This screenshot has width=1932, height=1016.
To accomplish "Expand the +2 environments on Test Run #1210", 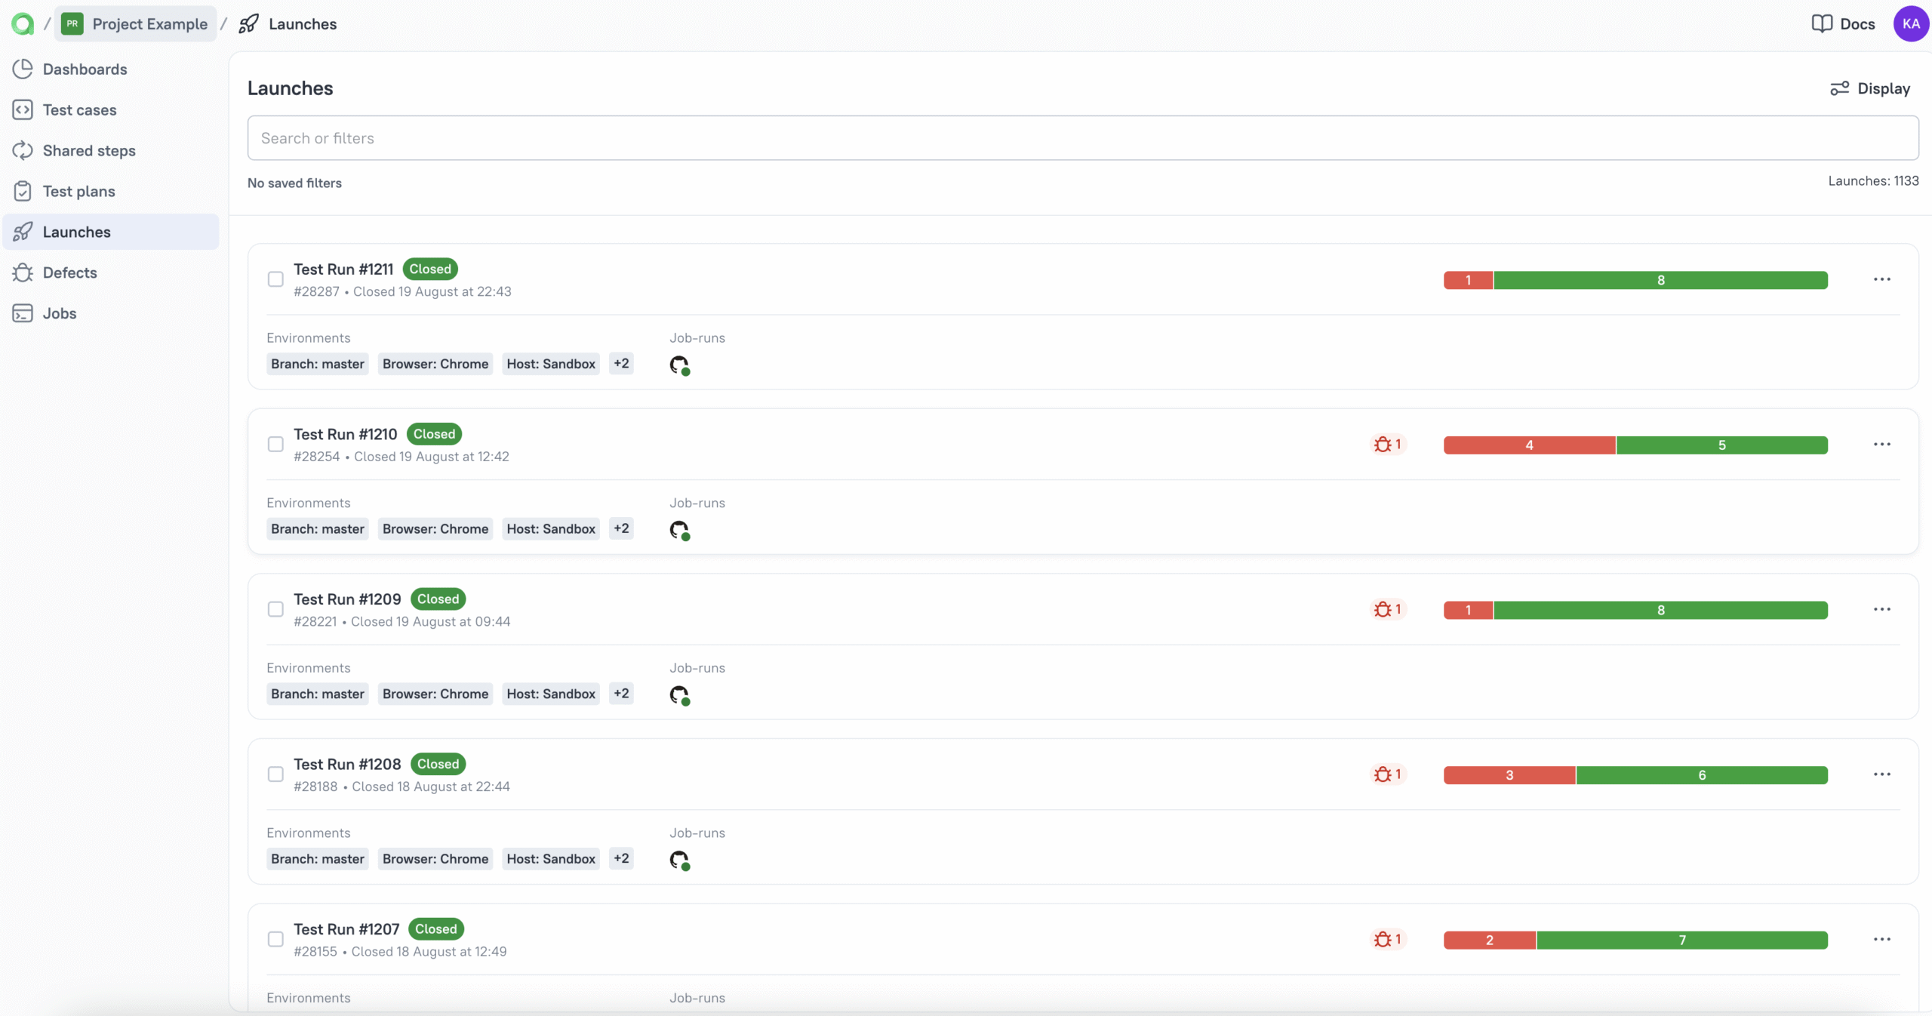I will pos(622,528).
